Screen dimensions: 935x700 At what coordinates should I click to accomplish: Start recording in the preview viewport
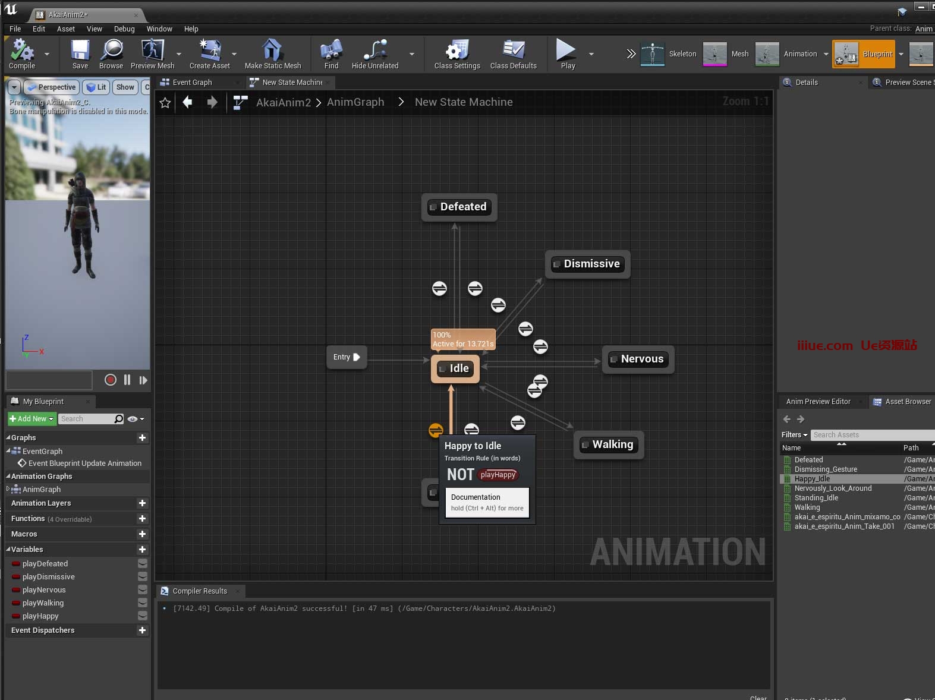(110, 380)
